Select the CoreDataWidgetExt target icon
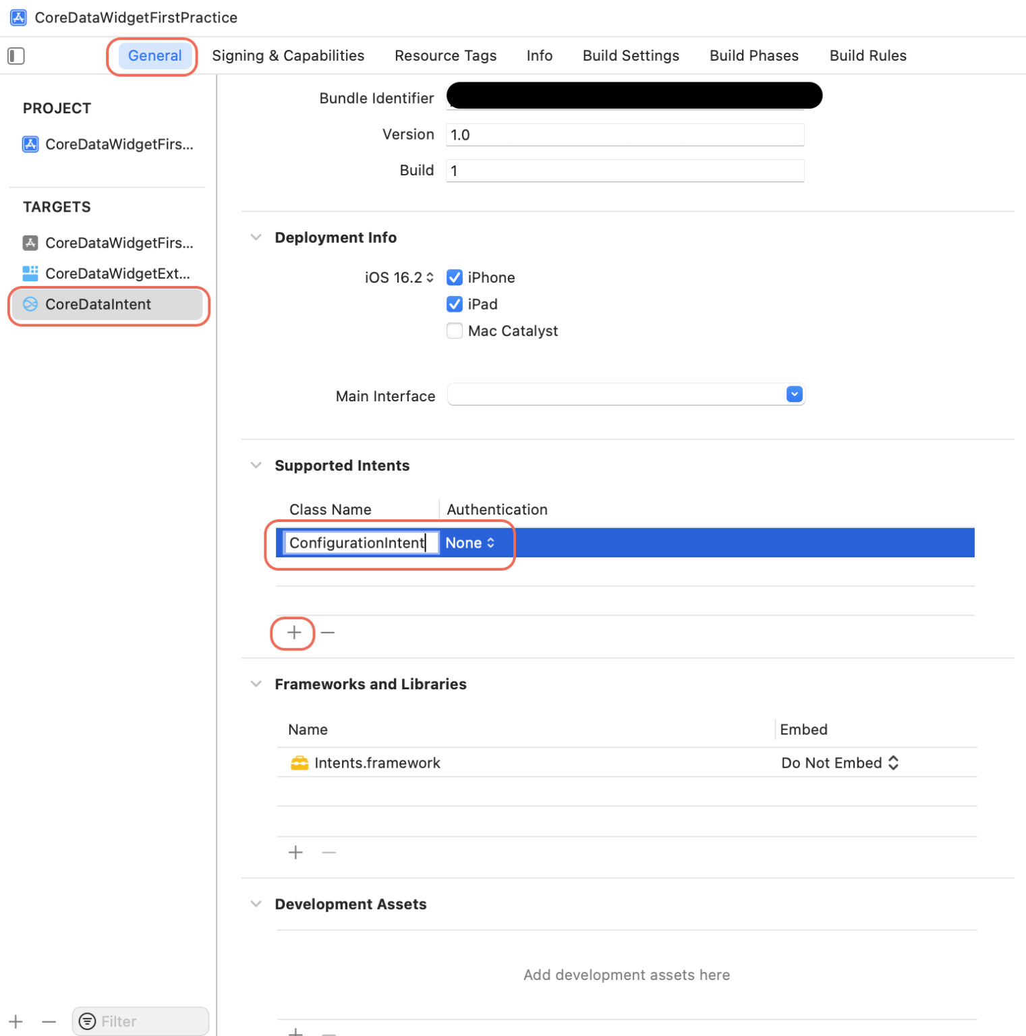Image resolution: width=1026 pixels, height=1036 pixels. click(30, 273)
